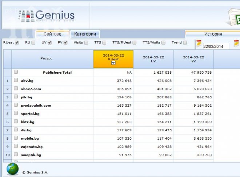240x177 pixels.
Task: Select the abv.bg row checkbox
Action: point(16,81)
